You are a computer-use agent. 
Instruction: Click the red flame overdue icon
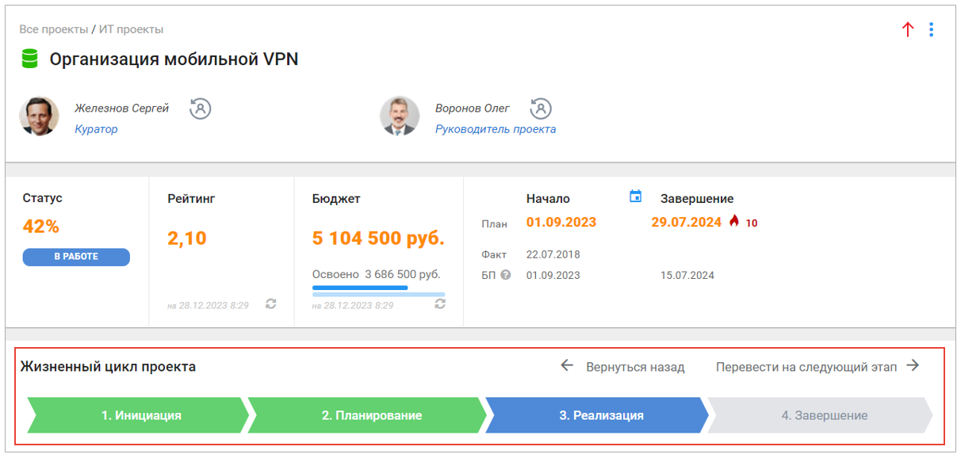(x=733, y=222)
